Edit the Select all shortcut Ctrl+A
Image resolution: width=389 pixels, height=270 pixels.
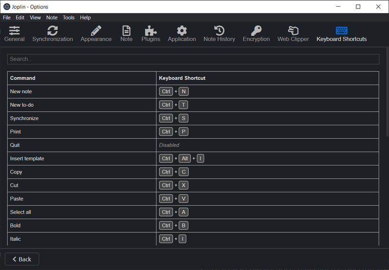[174, 212]
